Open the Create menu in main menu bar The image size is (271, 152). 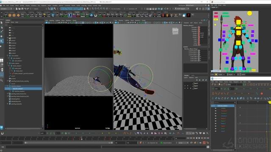point(12,5)
